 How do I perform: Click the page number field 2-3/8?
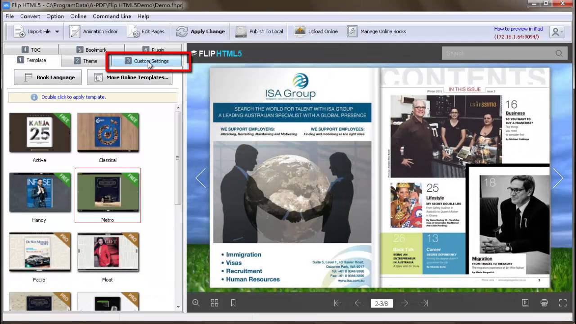click(x=381, y=303)
